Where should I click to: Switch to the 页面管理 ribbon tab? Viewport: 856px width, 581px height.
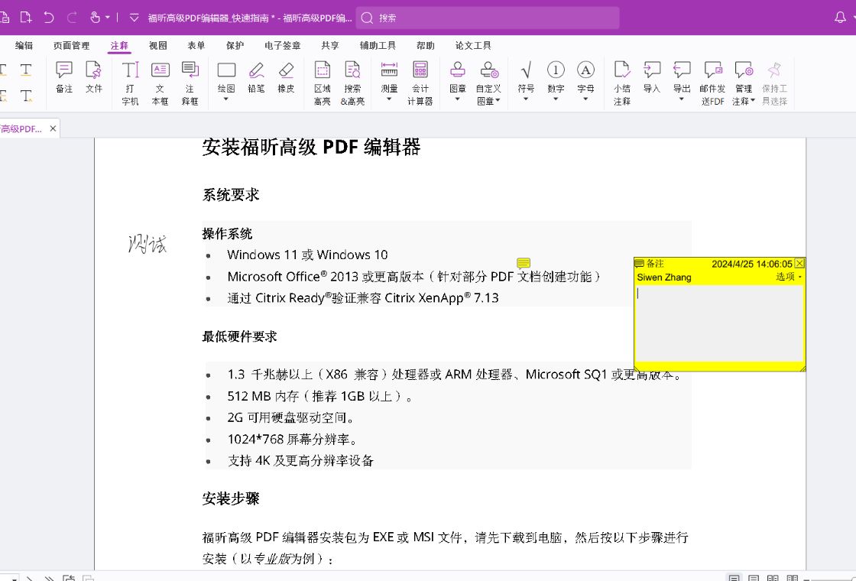pos(72,45)
